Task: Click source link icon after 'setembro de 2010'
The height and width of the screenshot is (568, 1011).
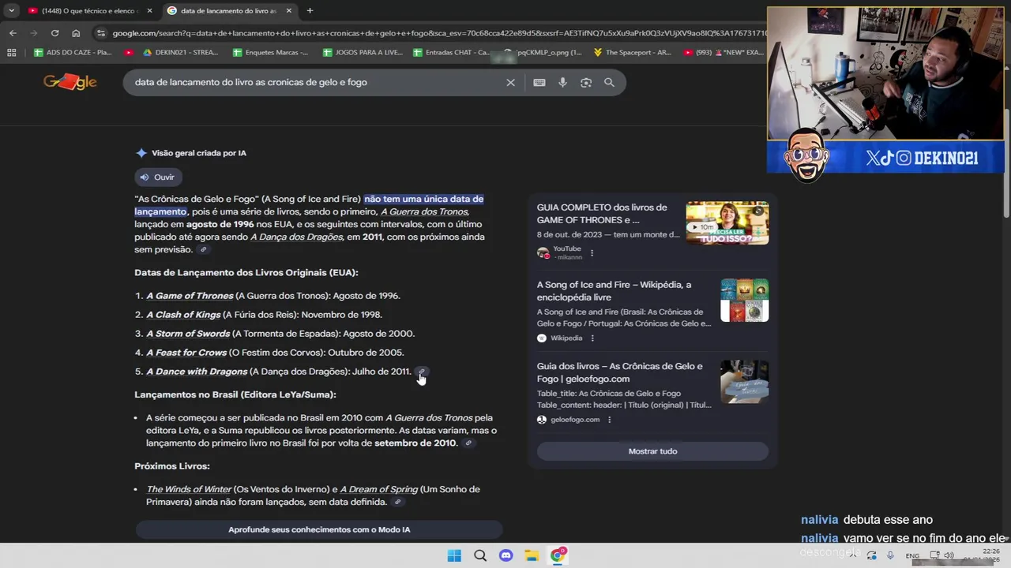Action: (468, 443)
